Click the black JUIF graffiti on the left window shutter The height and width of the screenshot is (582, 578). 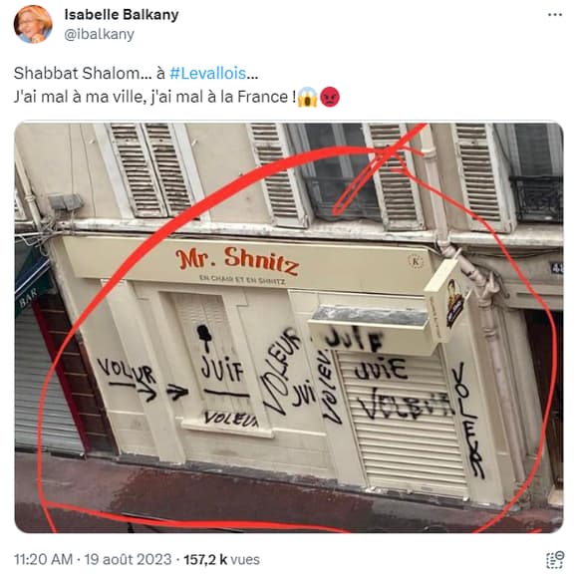click(x=221, y=370)
